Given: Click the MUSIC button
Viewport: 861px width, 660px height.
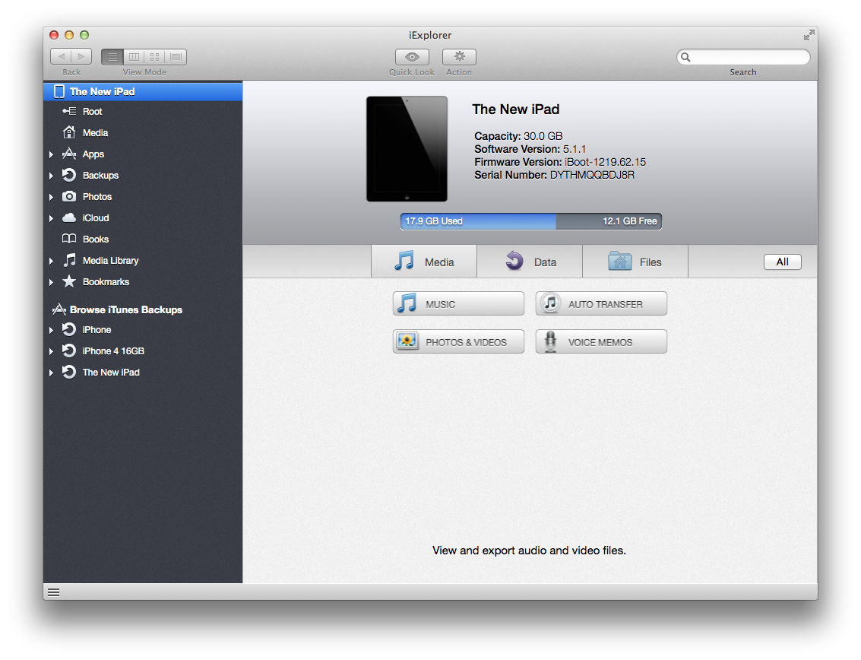Looking at the screenshot, I should point(458,304).
